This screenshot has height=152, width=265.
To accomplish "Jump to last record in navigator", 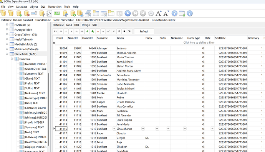I will coord(82,31).
